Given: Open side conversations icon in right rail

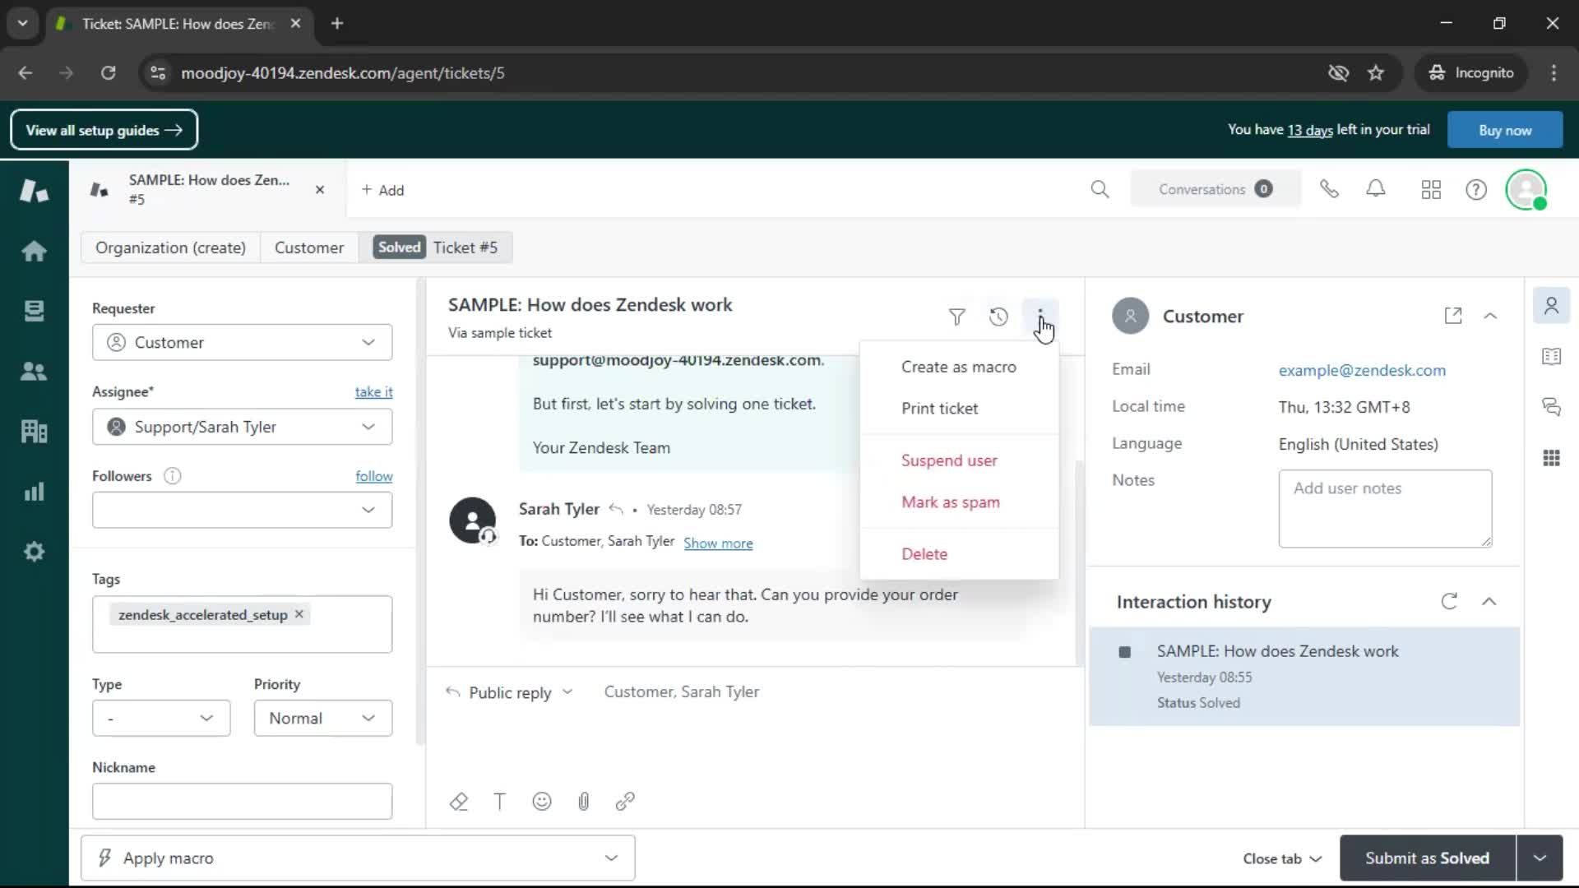Looking at the screenshot, I should (x=1552, y=407).
